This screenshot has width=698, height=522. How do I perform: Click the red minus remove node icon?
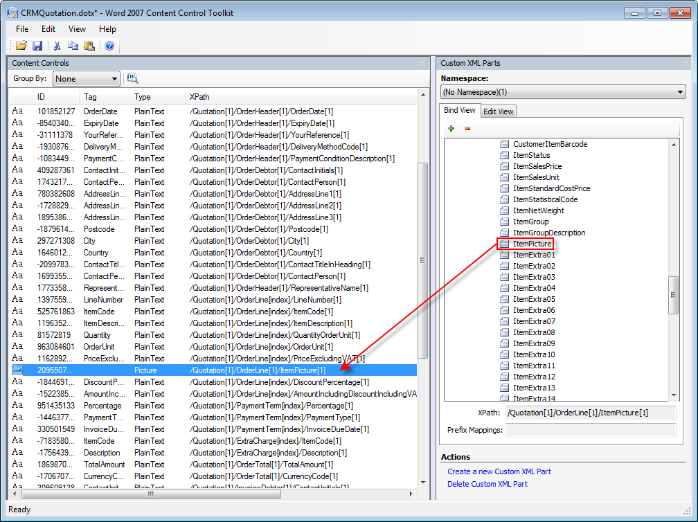pos(467,129)
